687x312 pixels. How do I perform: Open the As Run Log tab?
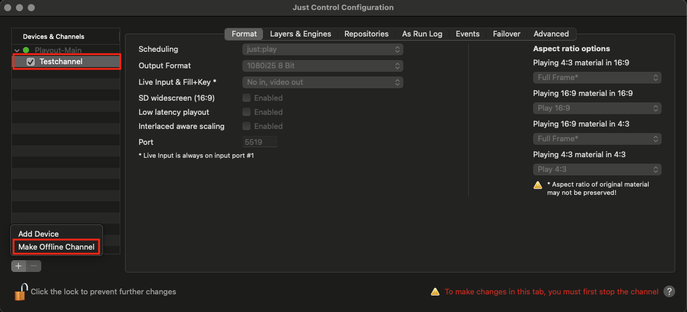click(x=422, y=34)
